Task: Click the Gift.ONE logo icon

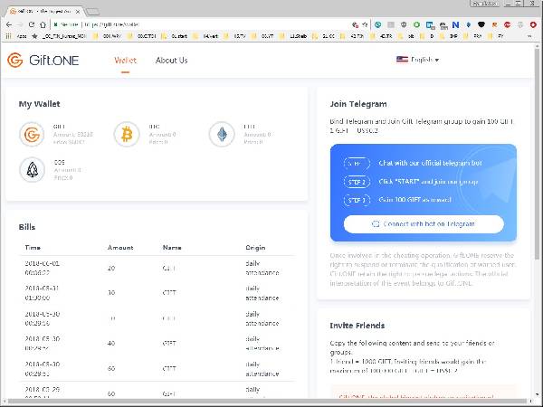Action: coord(14,61)
